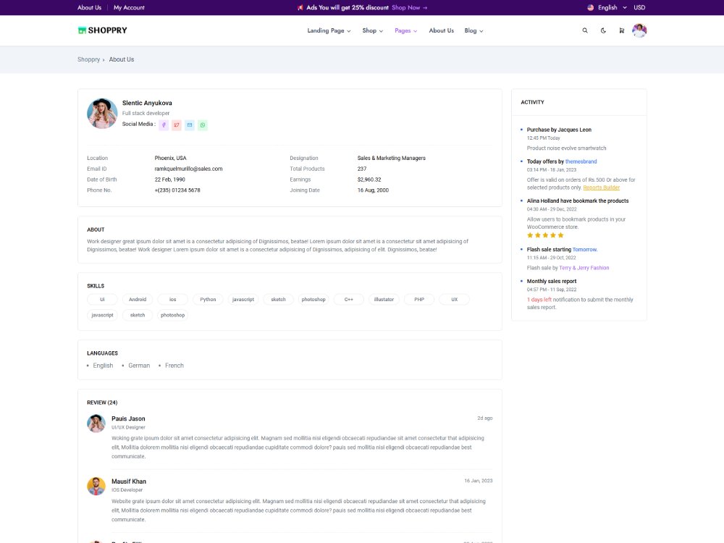Click the Facebook social media icon

(x=164, y=125)
